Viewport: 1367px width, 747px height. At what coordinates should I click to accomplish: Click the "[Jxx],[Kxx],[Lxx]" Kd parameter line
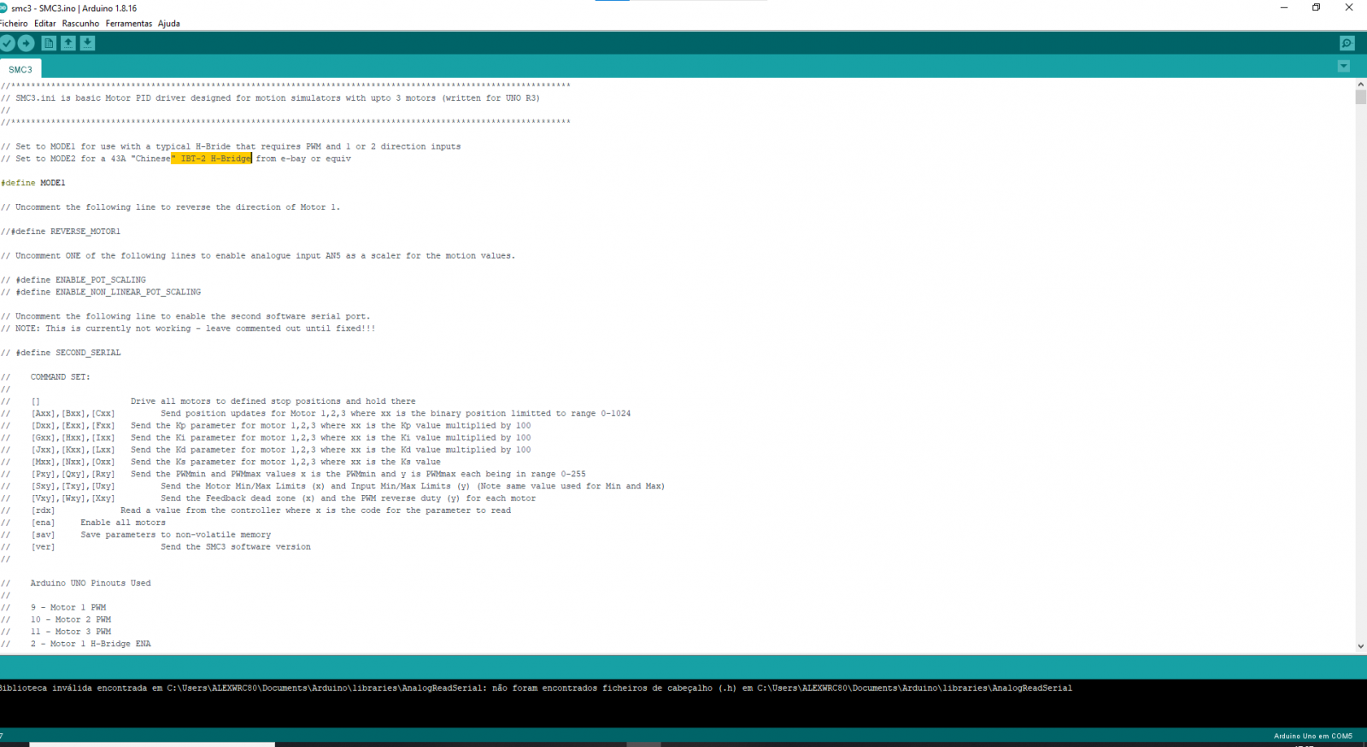266,450
